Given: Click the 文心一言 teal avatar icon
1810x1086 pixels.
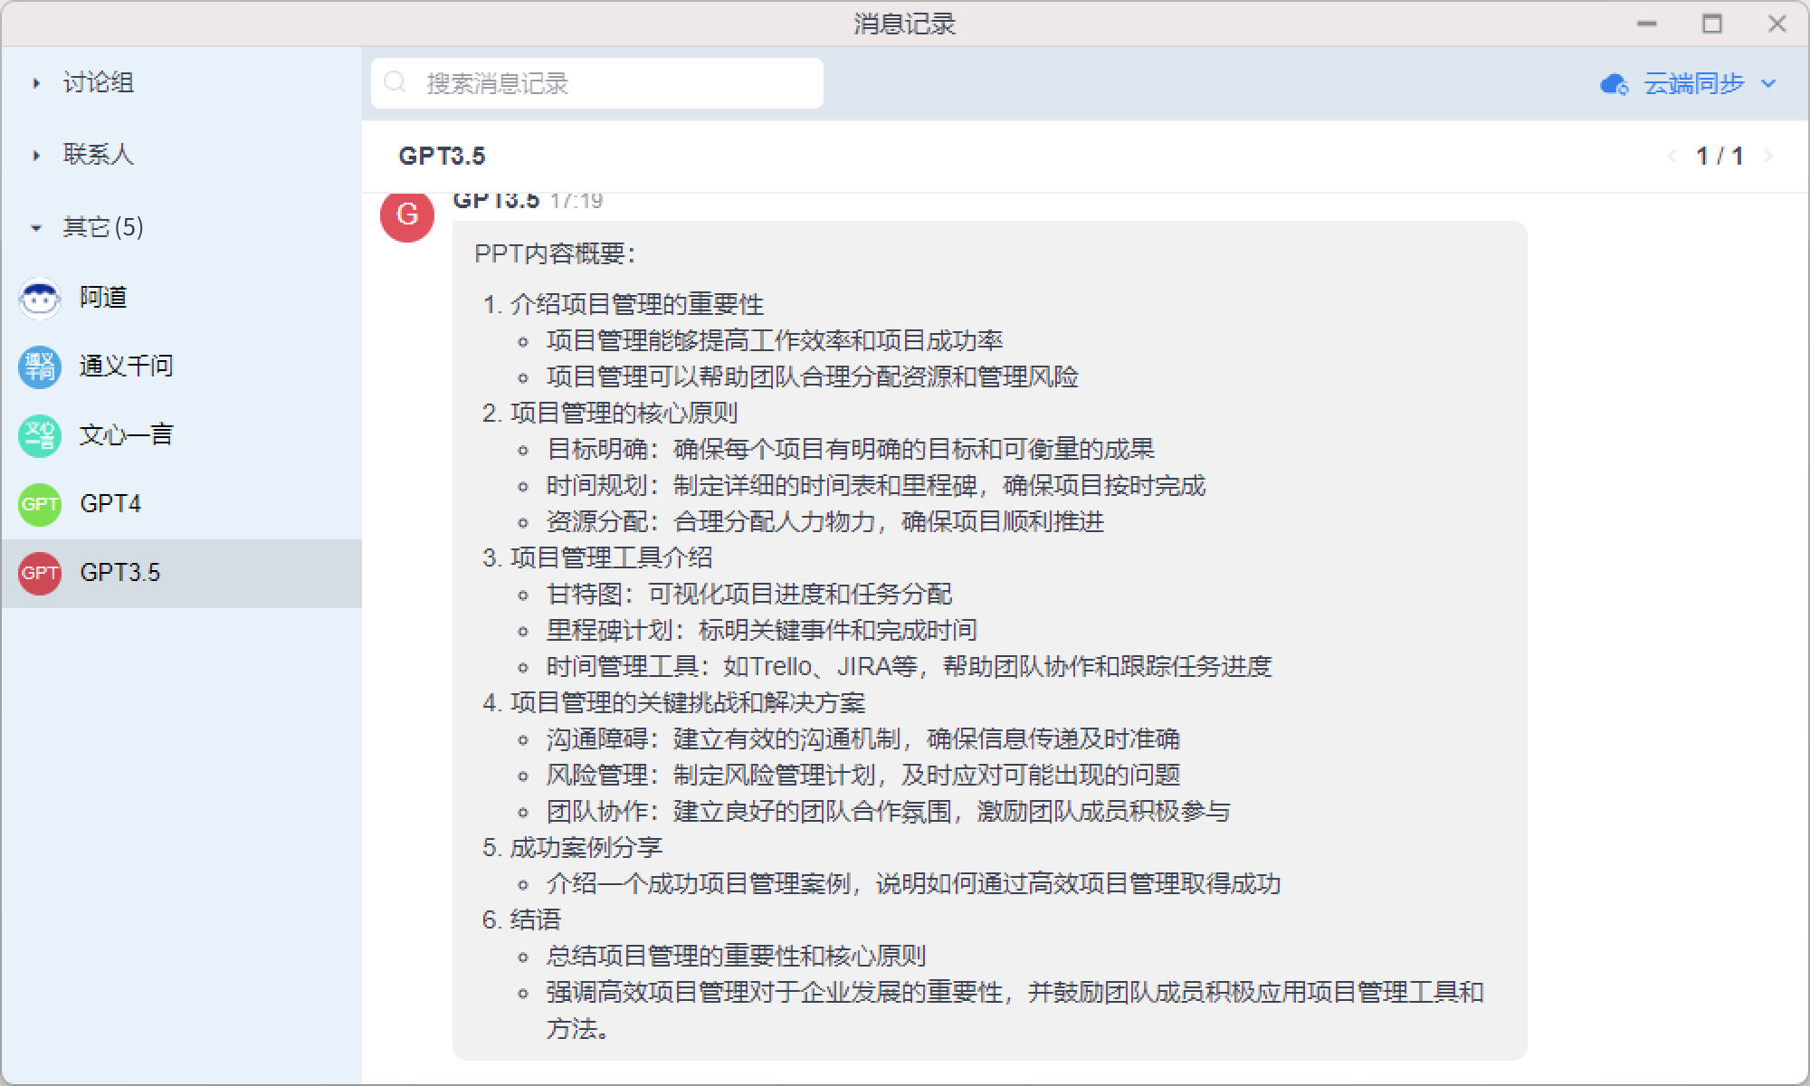Looking at the screenshot, I should coord(40,435).
